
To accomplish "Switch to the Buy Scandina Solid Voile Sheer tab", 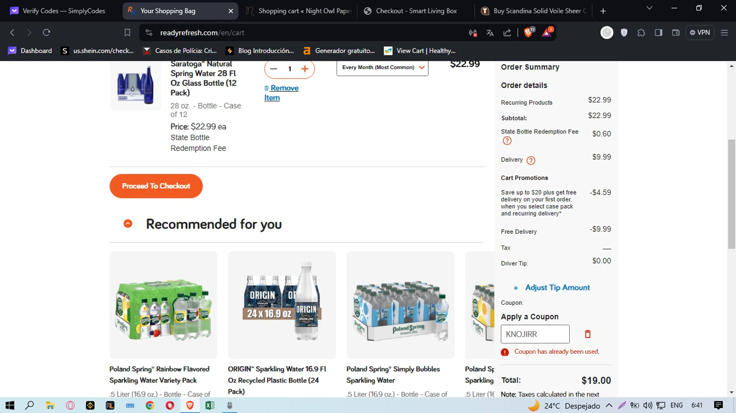I will click(x=534, y=11).
